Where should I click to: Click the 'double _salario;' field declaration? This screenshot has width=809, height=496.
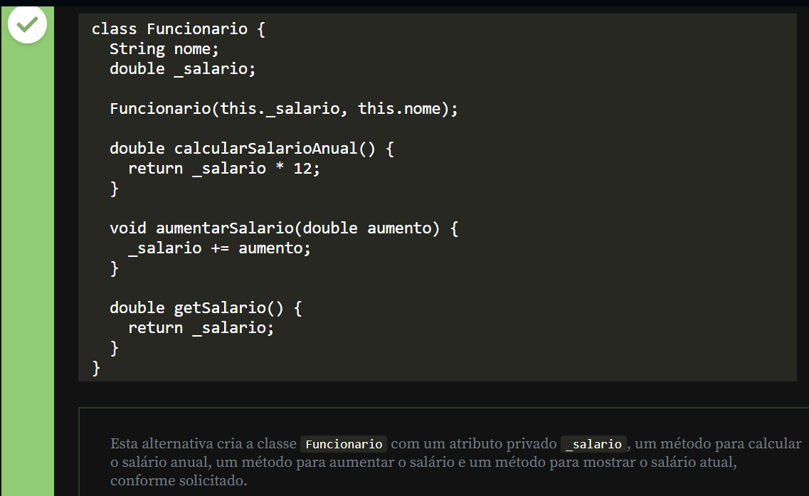click(x=182, y=69)
